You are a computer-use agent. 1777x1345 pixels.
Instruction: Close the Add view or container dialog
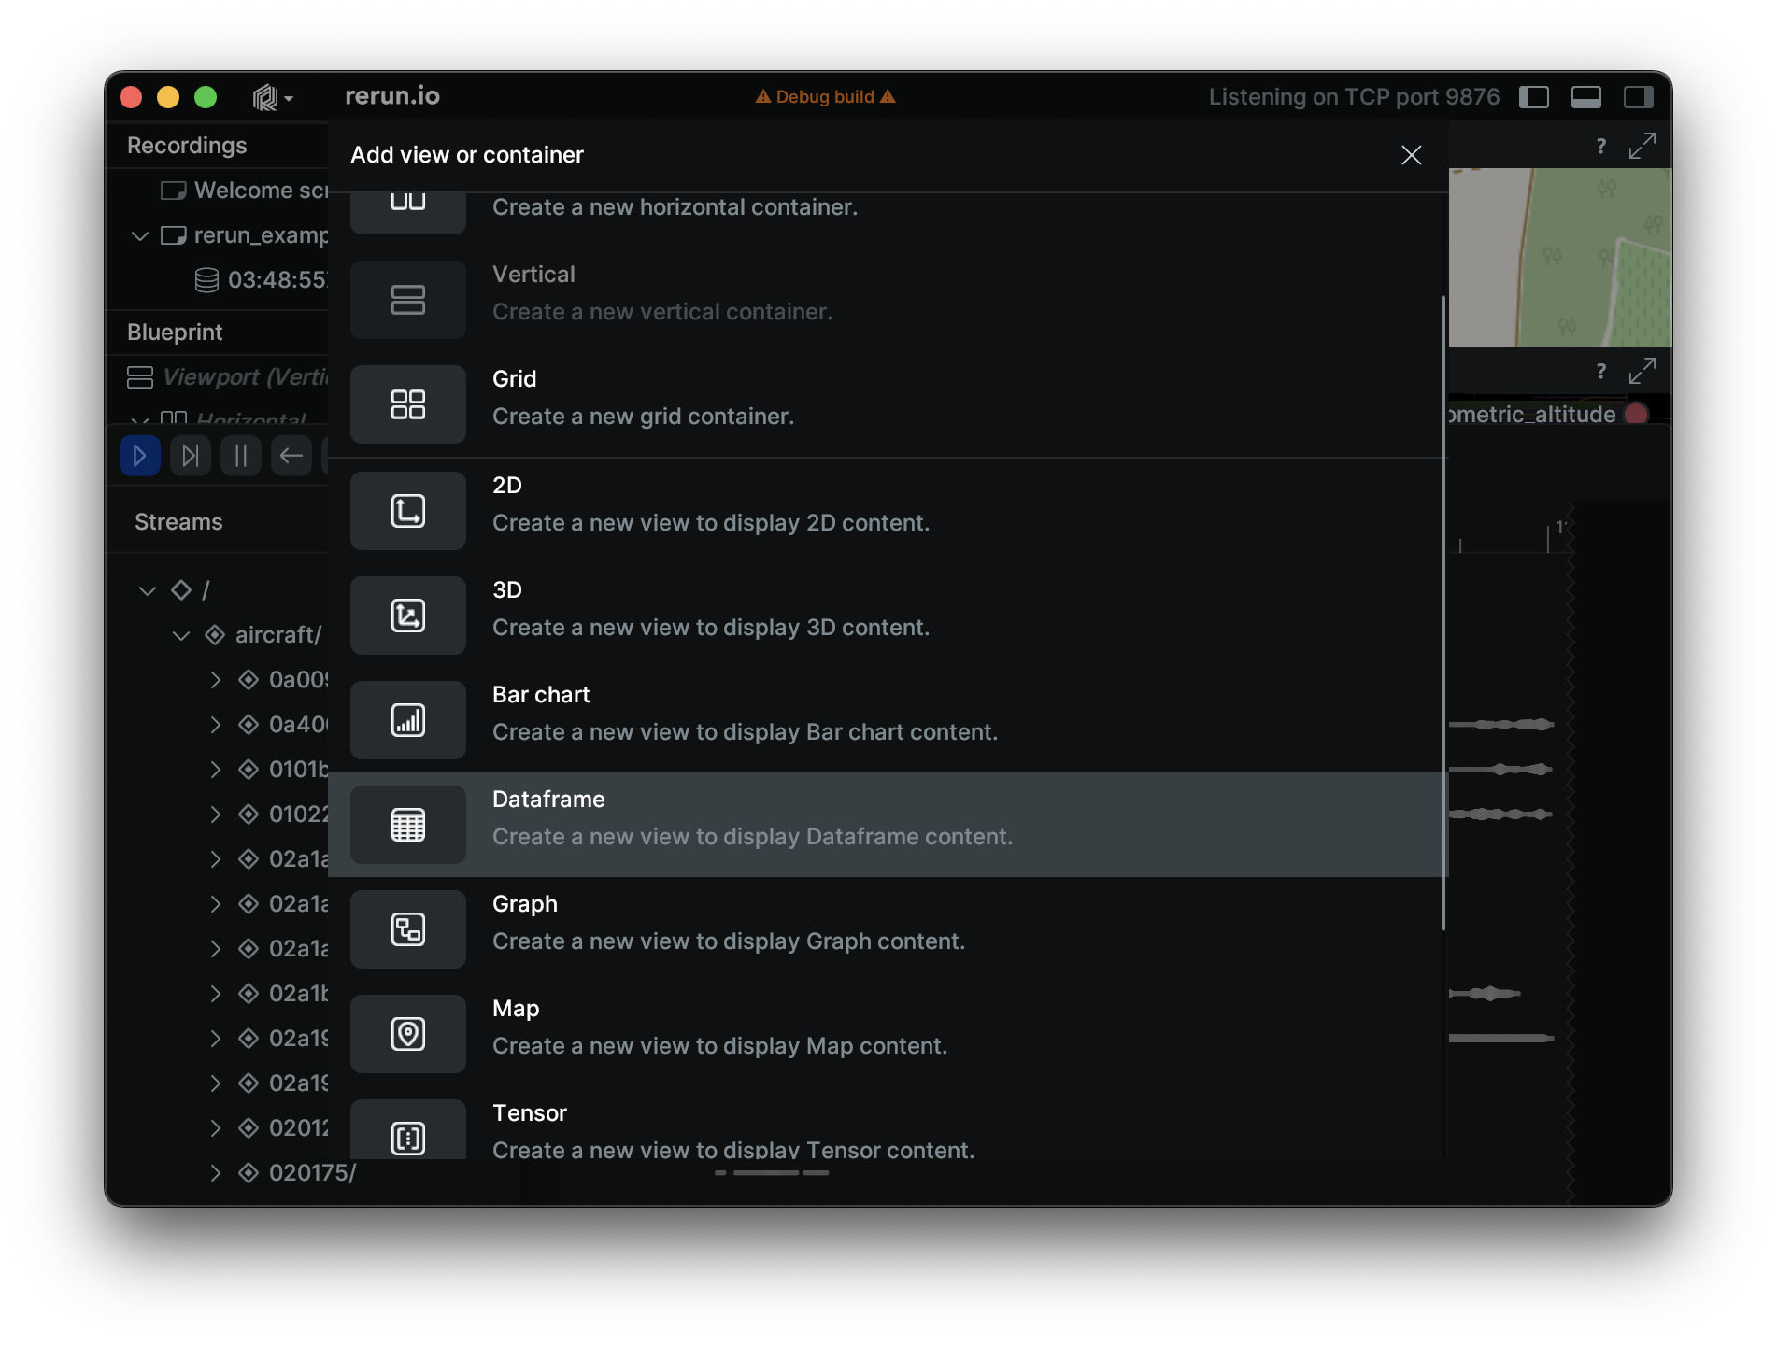click(1412, 155)
